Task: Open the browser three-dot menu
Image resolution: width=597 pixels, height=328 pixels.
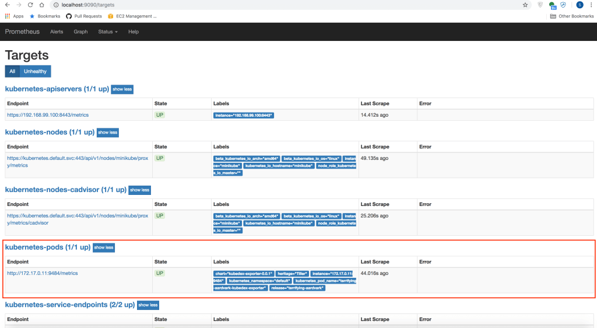Action: [x=591, y=5]
